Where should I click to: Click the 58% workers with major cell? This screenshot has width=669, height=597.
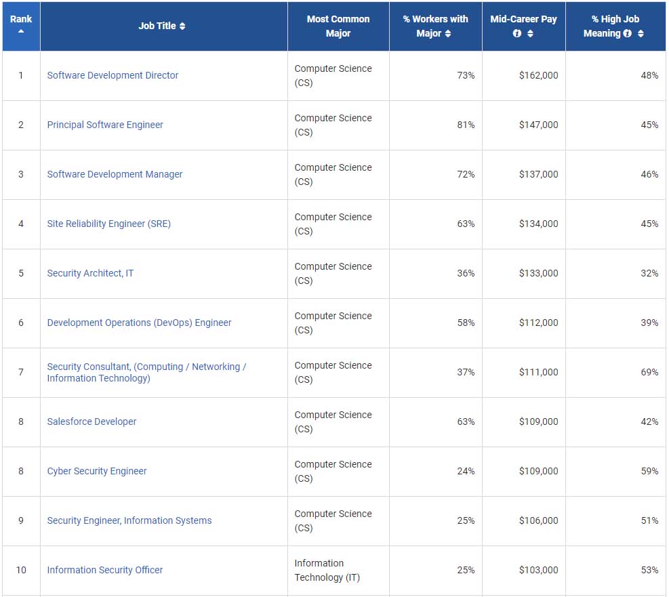click(436, 323)
